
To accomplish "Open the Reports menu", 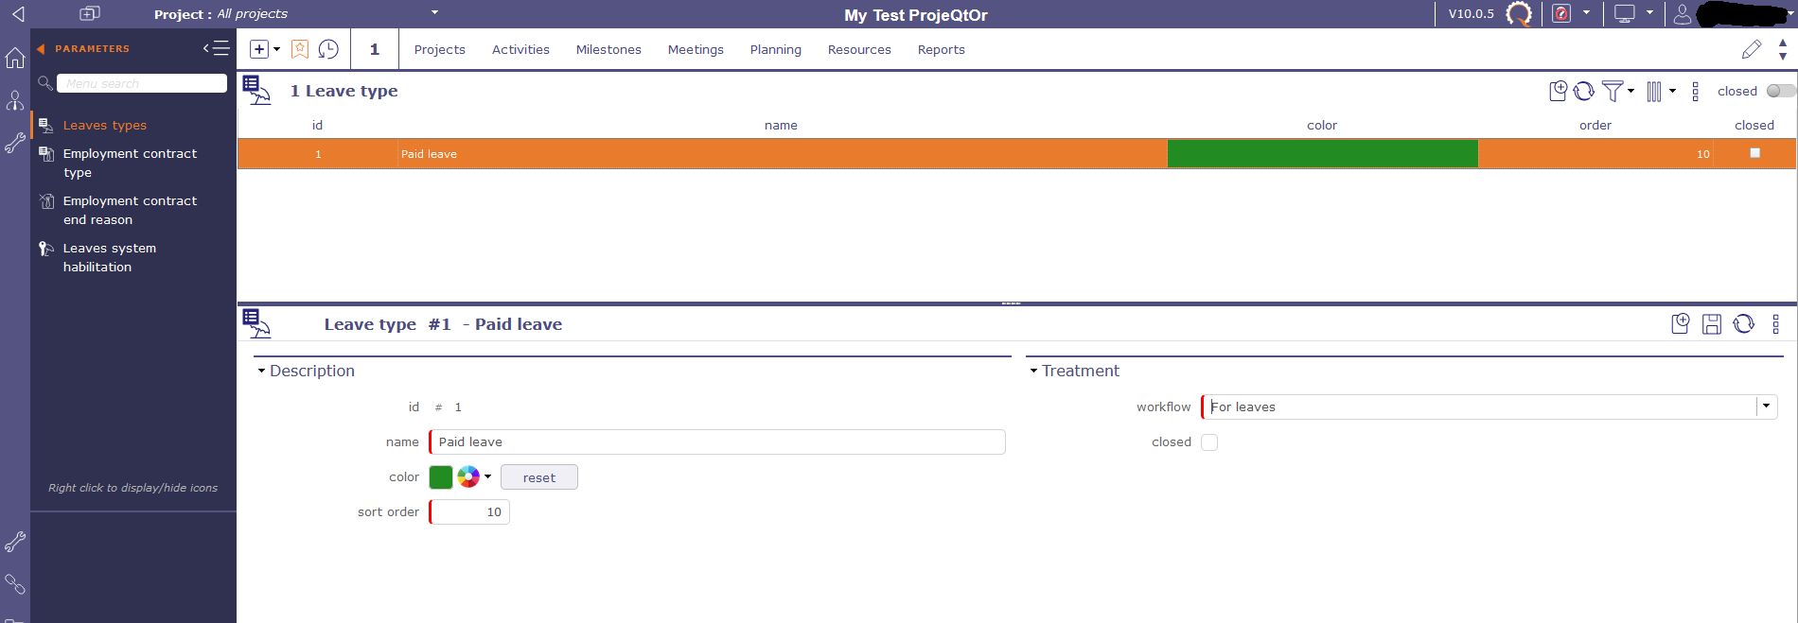I will [941, 49].
